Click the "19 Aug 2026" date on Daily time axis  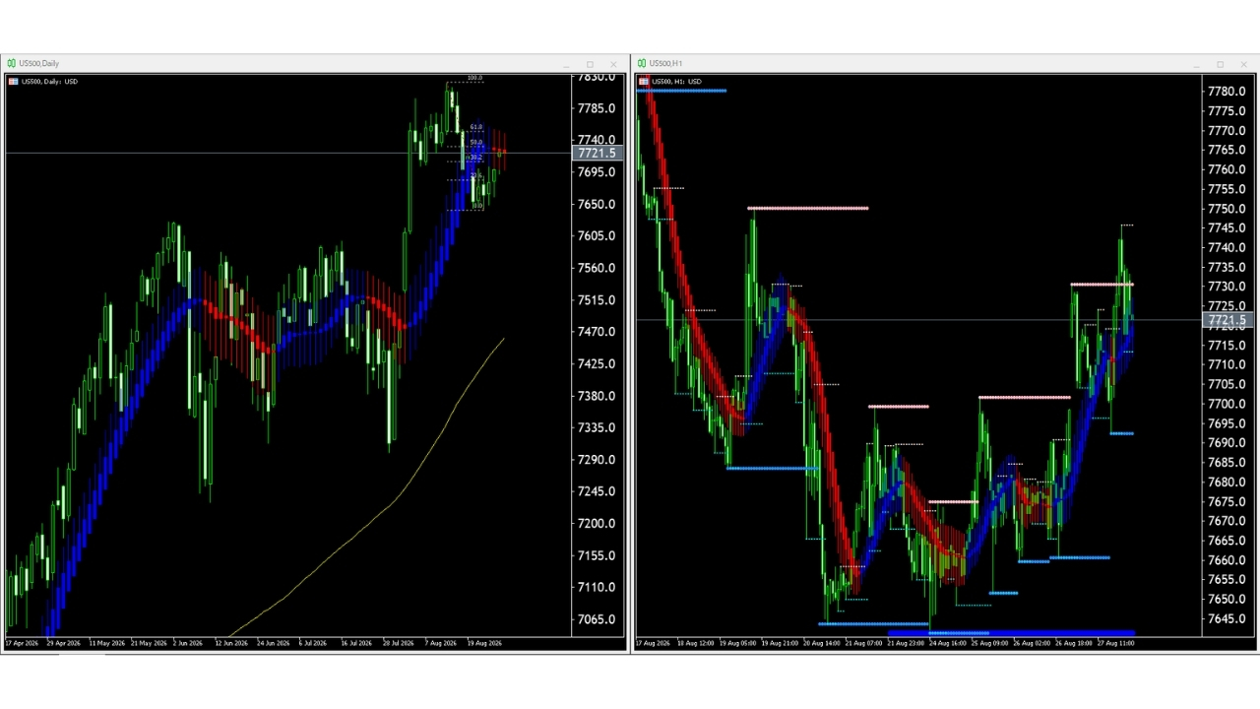point(484,643)
